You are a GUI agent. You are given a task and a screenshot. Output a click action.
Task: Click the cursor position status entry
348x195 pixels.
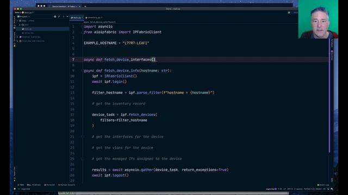[x=280, y=189]
